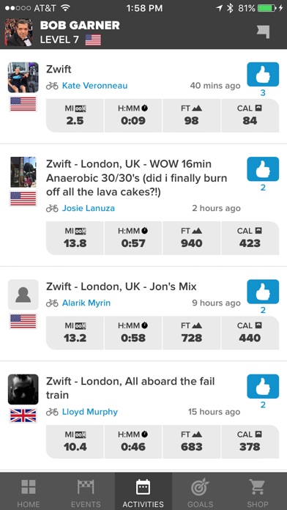
Task: Go to the Goals tab
Action: coord(201,492)
